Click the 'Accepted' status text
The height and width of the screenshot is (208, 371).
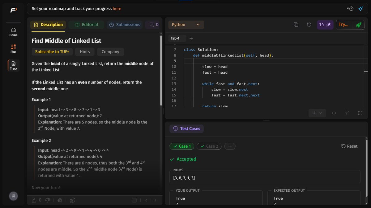point(186,159)
